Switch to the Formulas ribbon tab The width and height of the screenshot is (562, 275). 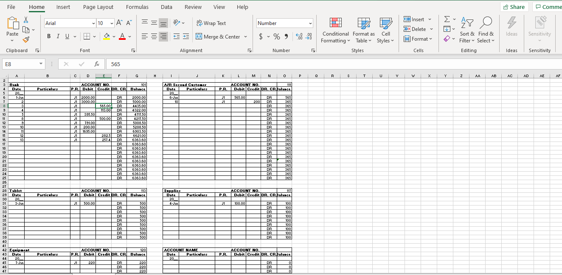click(x=137, y=7)
